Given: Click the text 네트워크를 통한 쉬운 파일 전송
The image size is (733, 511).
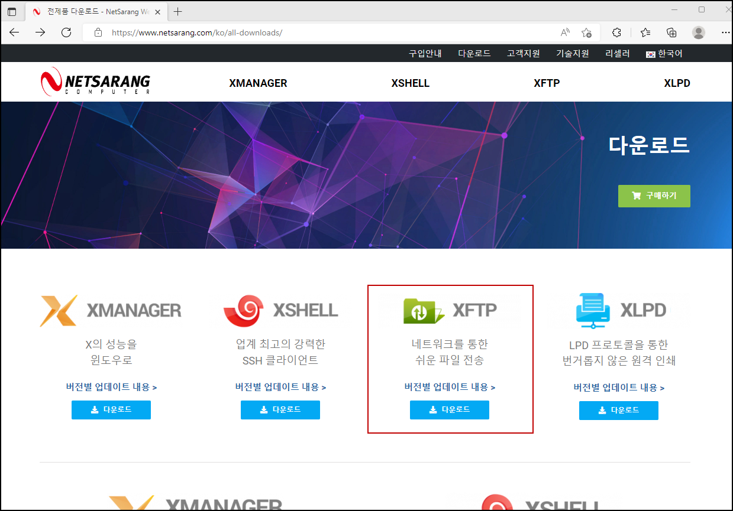Looking at the screenshot, I should [x=450, y=352].
